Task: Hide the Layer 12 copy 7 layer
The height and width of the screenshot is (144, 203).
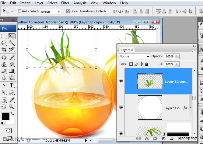Action: click(x=121, y=81)
